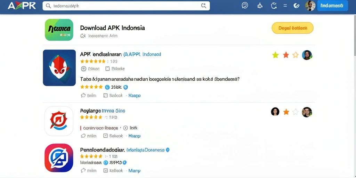The width and height of the screenshot is (356, 178).
Task: Click the blue Manp link
Action: (135, 170)
